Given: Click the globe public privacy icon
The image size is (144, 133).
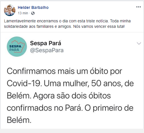Looking at the screenshot, I should [33, 13].
